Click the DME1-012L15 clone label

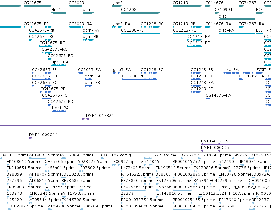215,141
